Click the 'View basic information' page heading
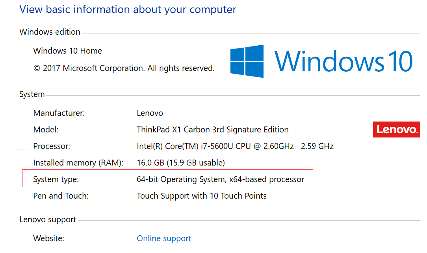 coord(128,9)
